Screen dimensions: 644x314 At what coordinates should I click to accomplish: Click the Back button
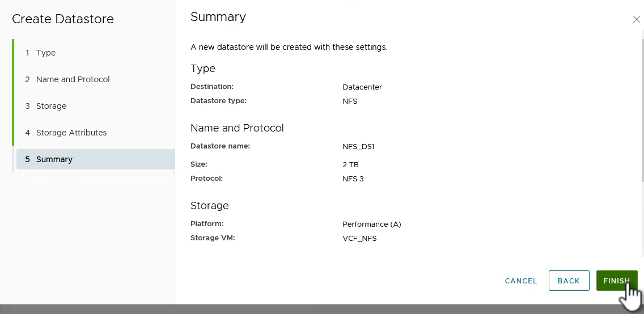pos(569,281)
